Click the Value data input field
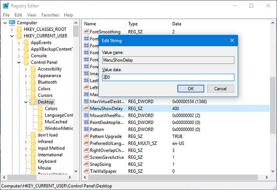This screenshot has height=190, width=277. click(168, 77)
